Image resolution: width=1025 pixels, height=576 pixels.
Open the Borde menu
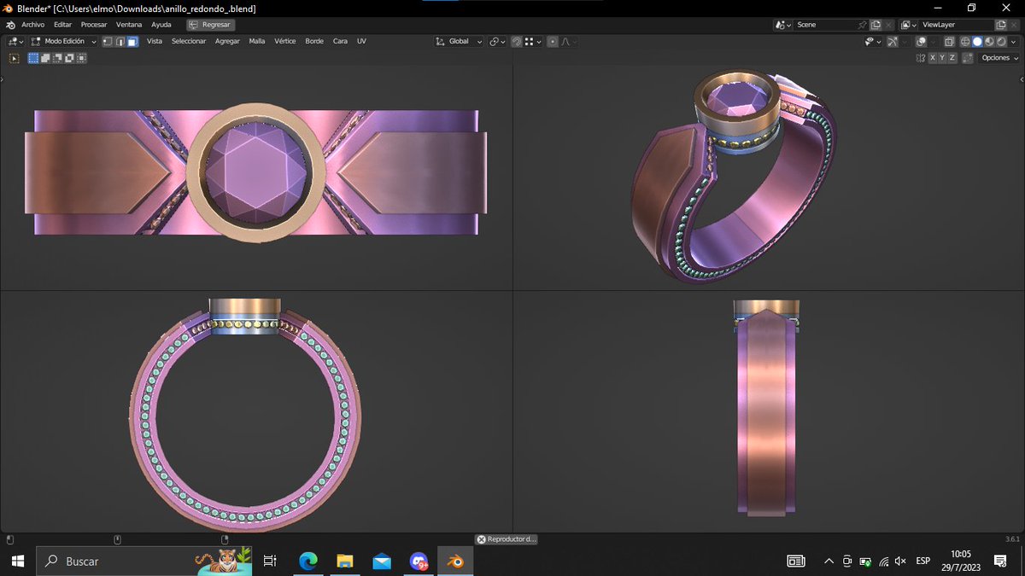coord(314,41)
